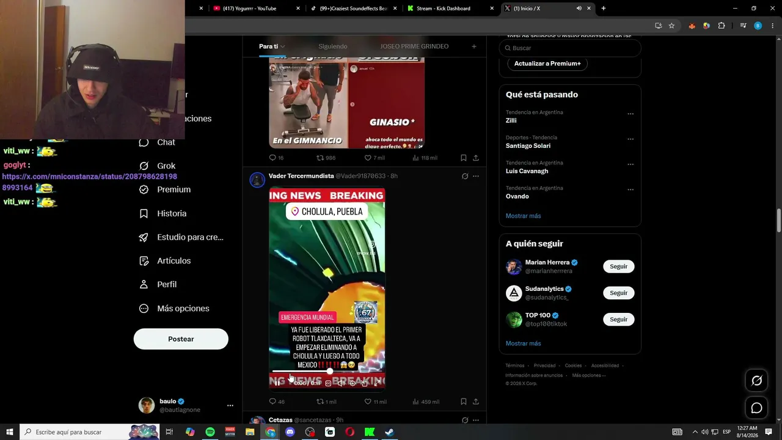This screenshot has width=782, height=440.
Task: Repost the post with 1 mil reposts
Action: 326,402
